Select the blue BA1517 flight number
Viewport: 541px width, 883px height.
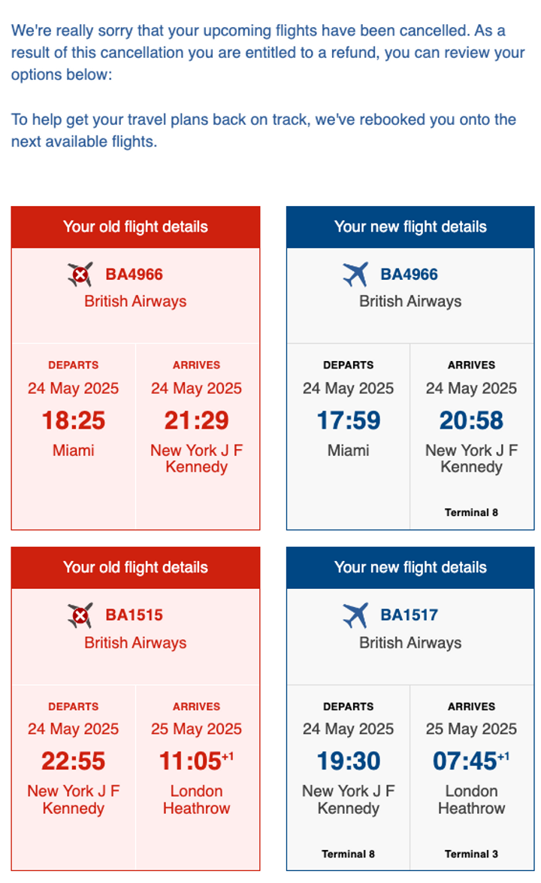410,615
